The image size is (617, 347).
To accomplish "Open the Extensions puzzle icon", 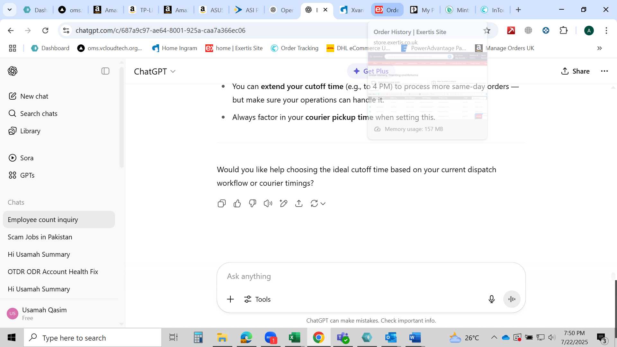I will point(563,30).
